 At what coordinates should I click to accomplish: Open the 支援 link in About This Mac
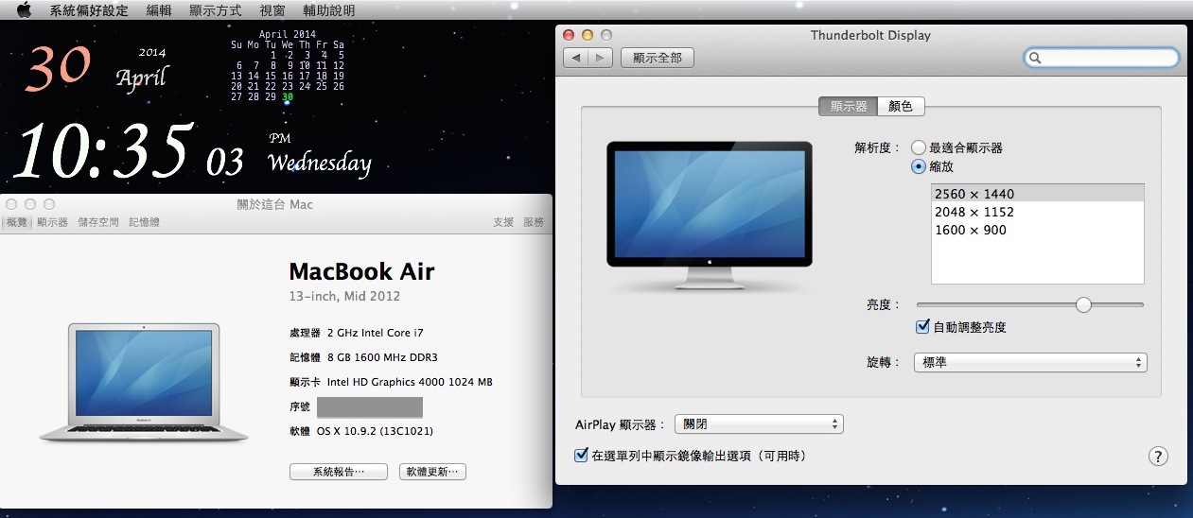503,222
